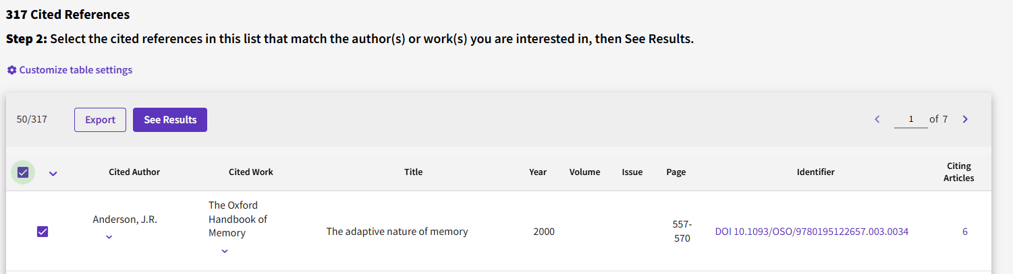Open the DOI 10.1093 identifier link
The height and width of the screenshot is (274, 1013).
[812, 232]
